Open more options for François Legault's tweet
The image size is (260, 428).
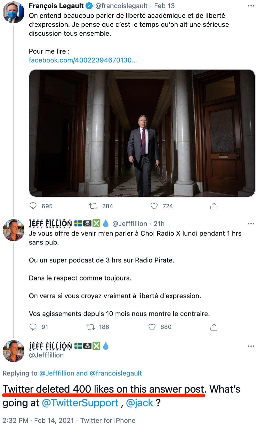pyautogui.click(x=251, y=6)
